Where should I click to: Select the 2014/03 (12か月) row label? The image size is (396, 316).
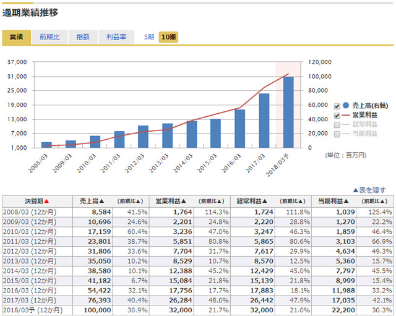30,271
